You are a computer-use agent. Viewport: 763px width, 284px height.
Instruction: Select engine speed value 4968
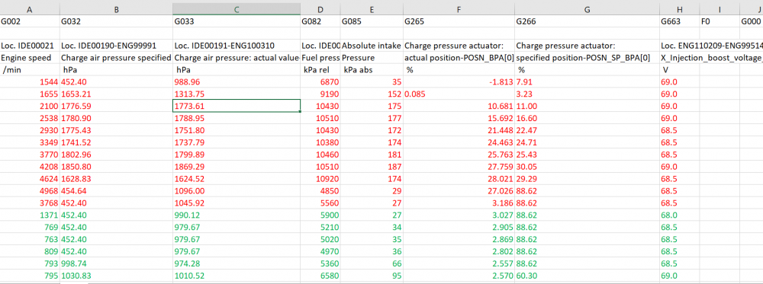[x=30, y=191]
